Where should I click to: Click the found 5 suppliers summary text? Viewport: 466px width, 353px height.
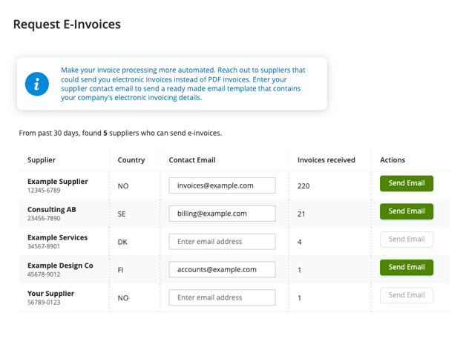[x=120, y=133]
